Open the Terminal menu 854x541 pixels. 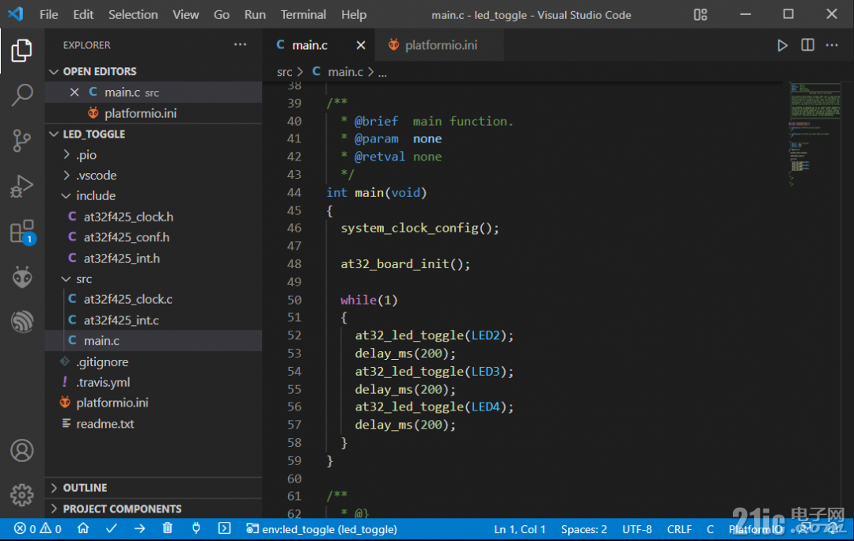pos(303,15)
